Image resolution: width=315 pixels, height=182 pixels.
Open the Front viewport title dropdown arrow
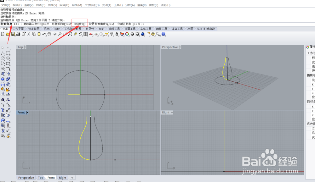(x=27, y=113)
